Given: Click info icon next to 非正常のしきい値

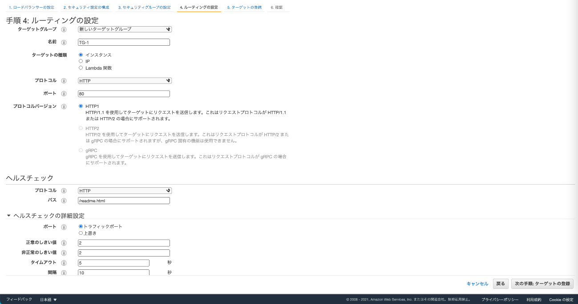Looking at the screenshot, I should point(64,253).
